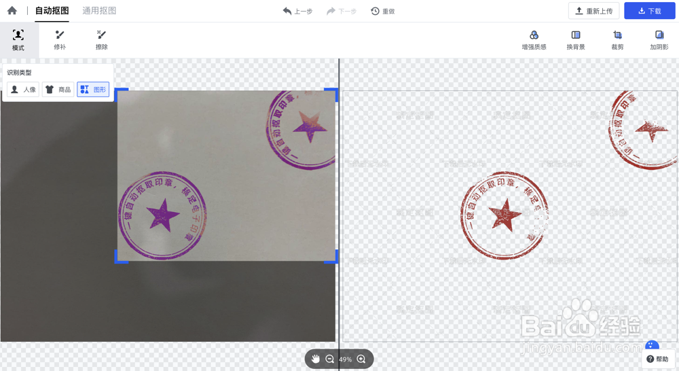Image resolution: width=679 pixels, height=371 pixels.
Task: Zoom in with plus magnifier
Action: click(x=361, y=359)
